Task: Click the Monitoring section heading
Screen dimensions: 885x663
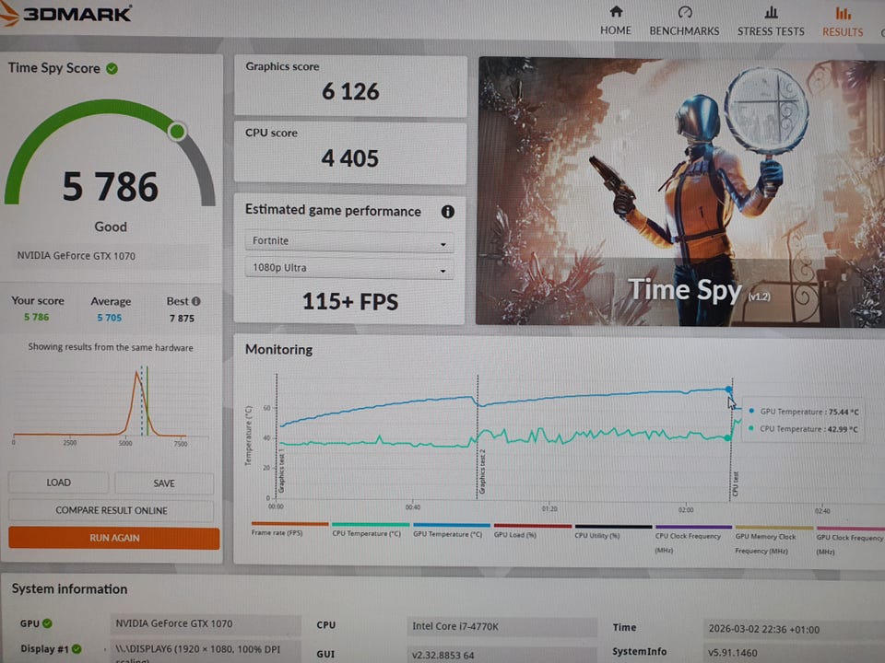Action: [x=278, y=350]
